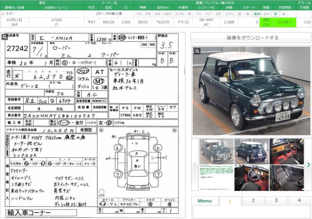Toggle the 左H left-hand drive indicator
The width and height of the screenshot is (312, 219).
click(x=266, y=14)
